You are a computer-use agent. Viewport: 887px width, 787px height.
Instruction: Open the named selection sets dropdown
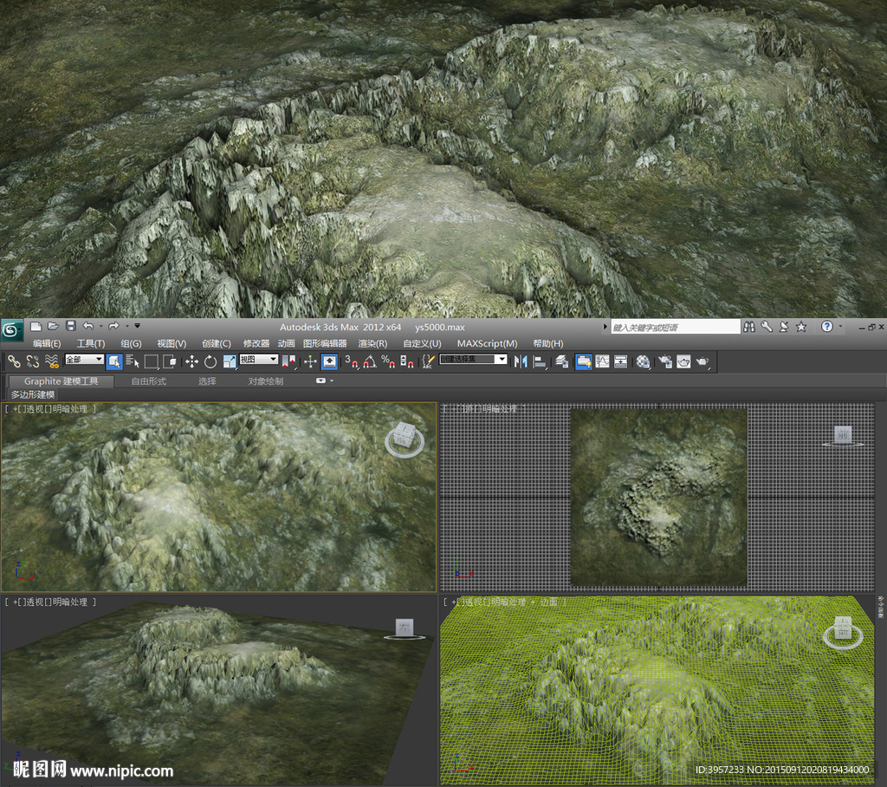[473, 360]
